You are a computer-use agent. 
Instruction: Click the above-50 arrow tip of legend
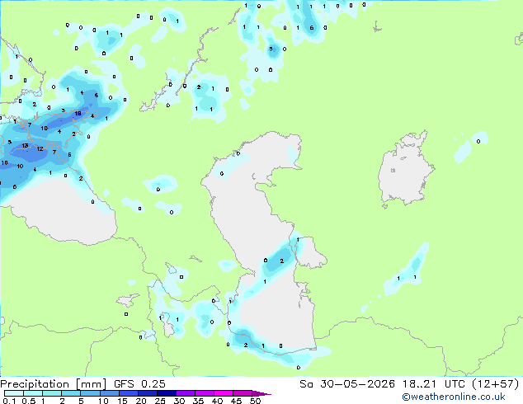(261, 393)
